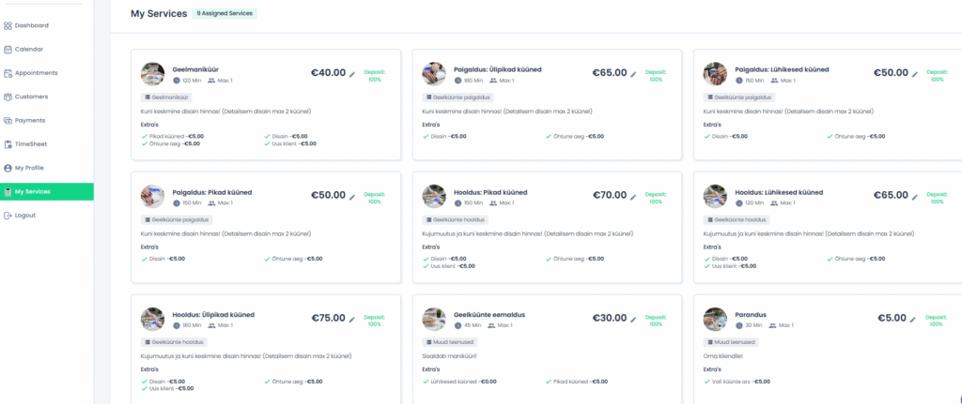
Task: Select My Services menu item
Action: click(33, 191)
